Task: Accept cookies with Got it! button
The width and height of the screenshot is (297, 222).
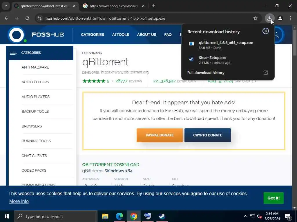Action: tap(274, 198)
